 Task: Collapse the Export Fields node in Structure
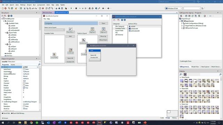(6, 33)
